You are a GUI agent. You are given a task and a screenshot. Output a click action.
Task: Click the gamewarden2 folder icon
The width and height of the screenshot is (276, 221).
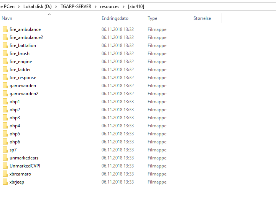tap(5, 94)
